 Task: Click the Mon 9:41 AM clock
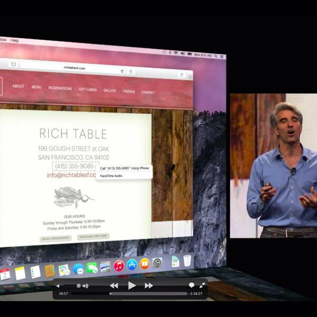pos(203,55)
